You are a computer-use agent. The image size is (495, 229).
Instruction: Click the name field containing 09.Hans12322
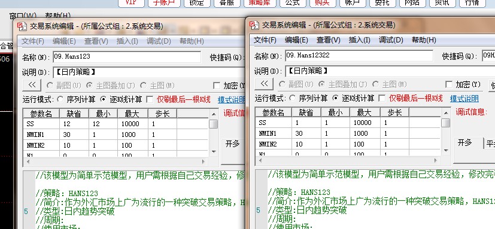[359, 56]
